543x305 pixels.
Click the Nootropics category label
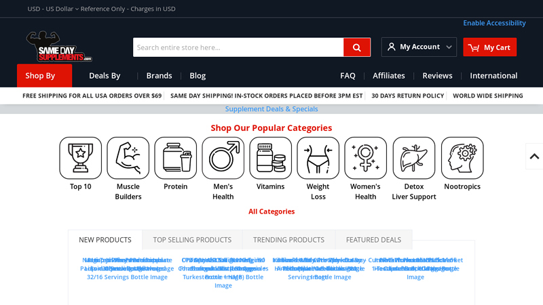(x=462, y=186)
